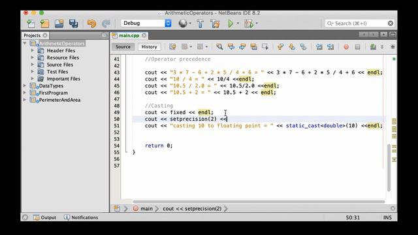
Task: Click the New File toolbar icon
Action: [31, 23]
